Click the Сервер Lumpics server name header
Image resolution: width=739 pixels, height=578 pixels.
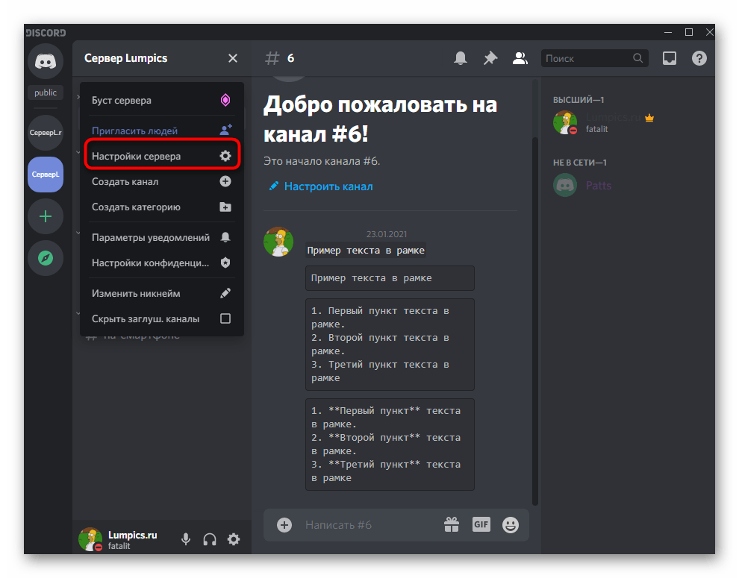point(126,58)
